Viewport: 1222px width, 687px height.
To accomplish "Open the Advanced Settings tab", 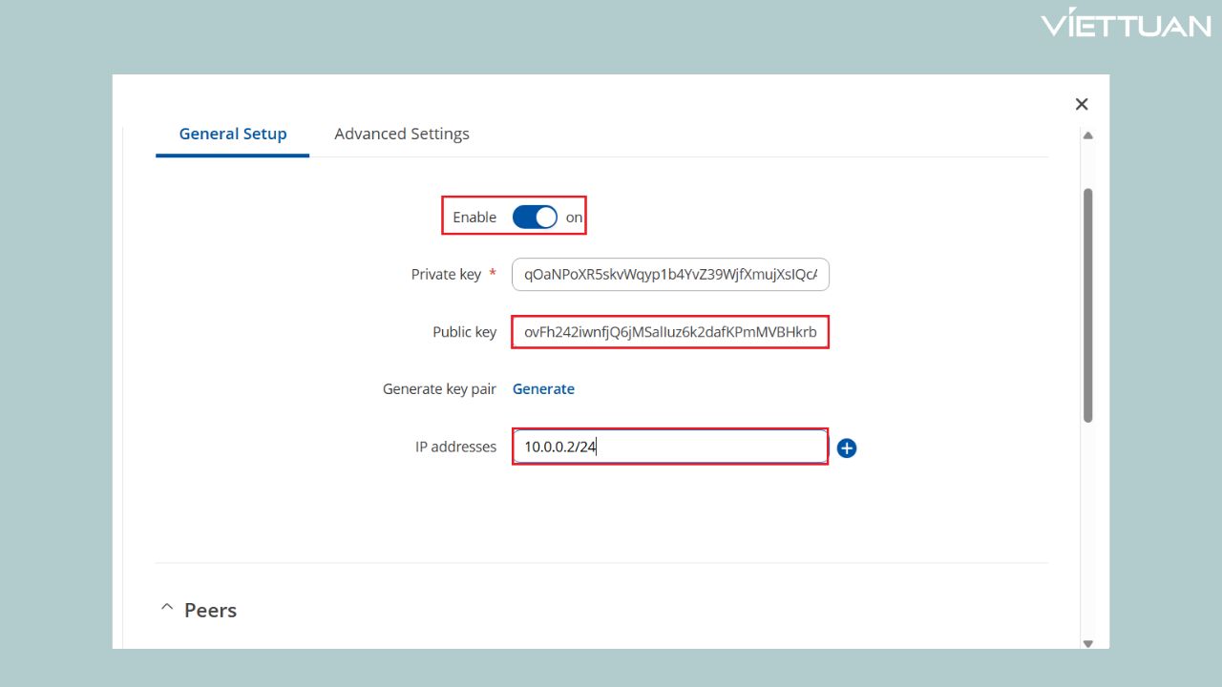I will click(x=402, y=134).
